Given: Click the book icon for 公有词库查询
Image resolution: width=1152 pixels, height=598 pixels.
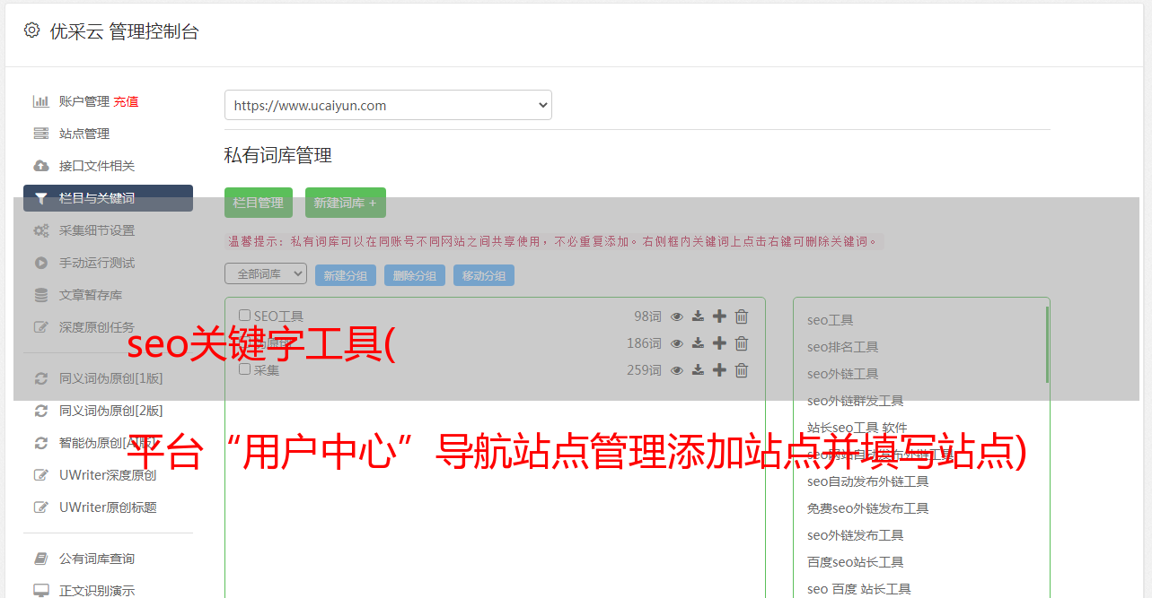Looking at the screenshot, I should pyautogui.click(x=41, y=559).
